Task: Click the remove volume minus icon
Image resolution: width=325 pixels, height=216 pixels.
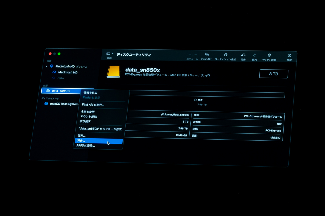Action: point(196,54)
